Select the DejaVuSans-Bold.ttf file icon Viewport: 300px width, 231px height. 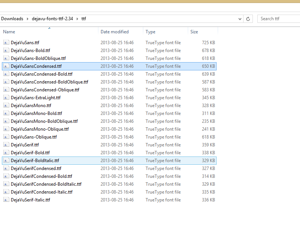tap(6, 51)
